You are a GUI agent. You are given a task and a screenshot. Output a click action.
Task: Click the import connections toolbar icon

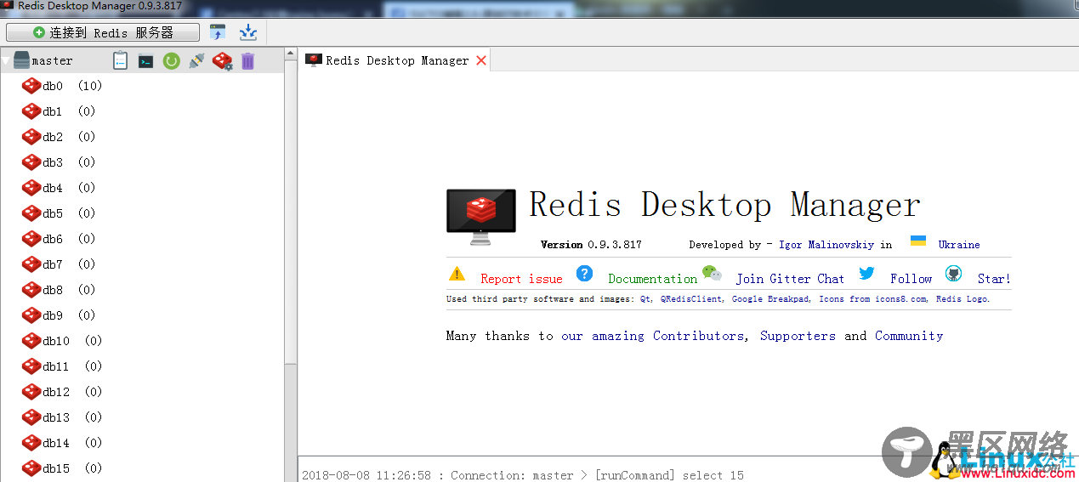tap(247, 32)
